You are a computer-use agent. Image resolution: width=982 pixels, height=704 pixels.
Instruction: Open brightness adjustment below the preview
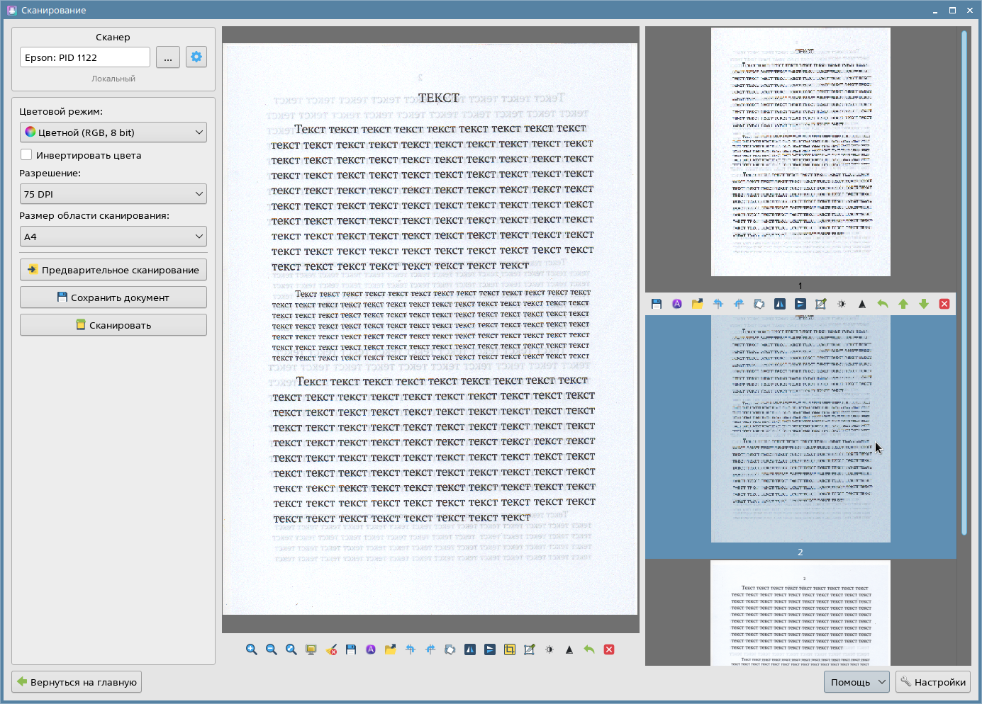549,649
